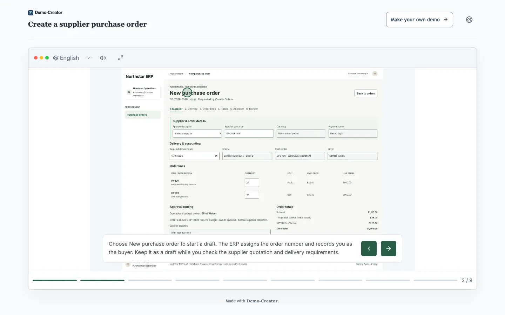
Task: Click the Buyer field Camille Dubois
Action: 352,156
